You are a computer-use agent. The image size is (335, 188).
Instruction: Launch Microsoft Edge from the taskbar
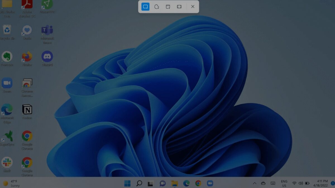click(186, 183)
